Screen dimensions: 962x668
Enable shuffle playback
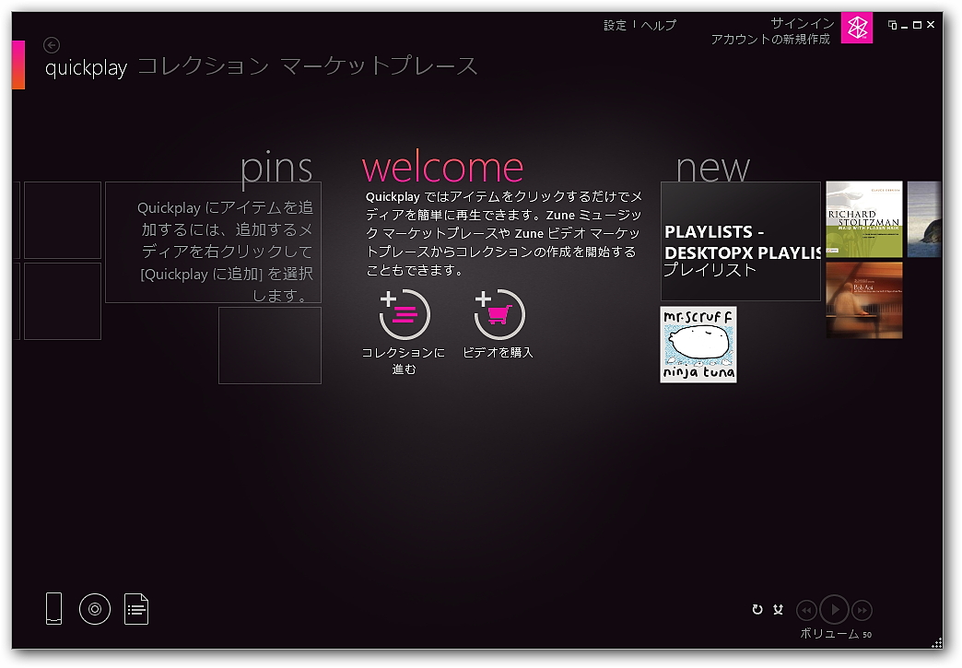pos(779,609)
